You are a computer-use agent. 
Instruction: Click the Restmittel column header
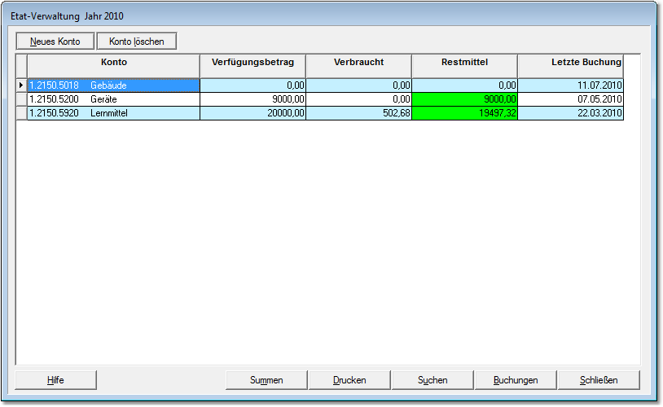coord(464,63)
